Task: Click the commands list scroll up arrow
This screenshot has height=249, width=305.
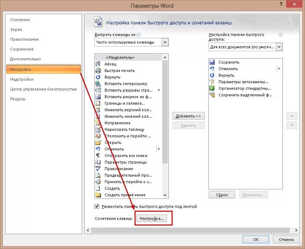Action: click(165, 57)
